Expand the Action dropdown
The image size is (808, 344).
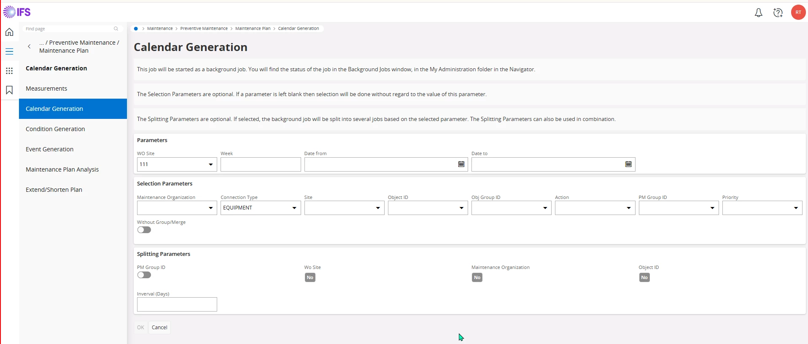pyautogui.click(x=628, y=208)
